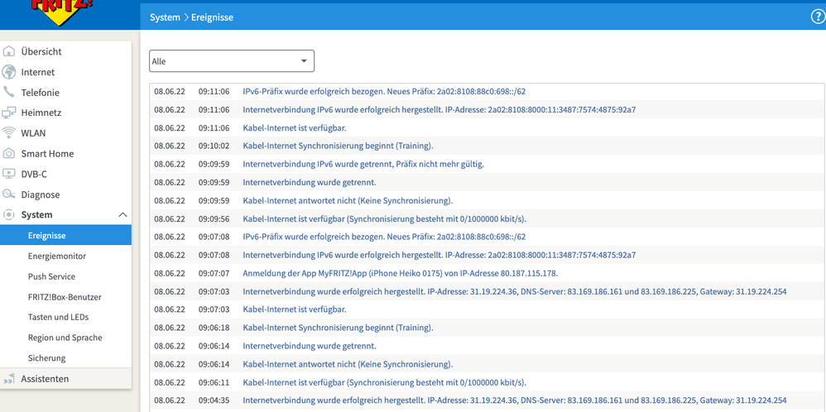Click the Assistenten wizard icon
Image resolution: width=826 pixels, height=412 pixels.
(x=9, y=379)
